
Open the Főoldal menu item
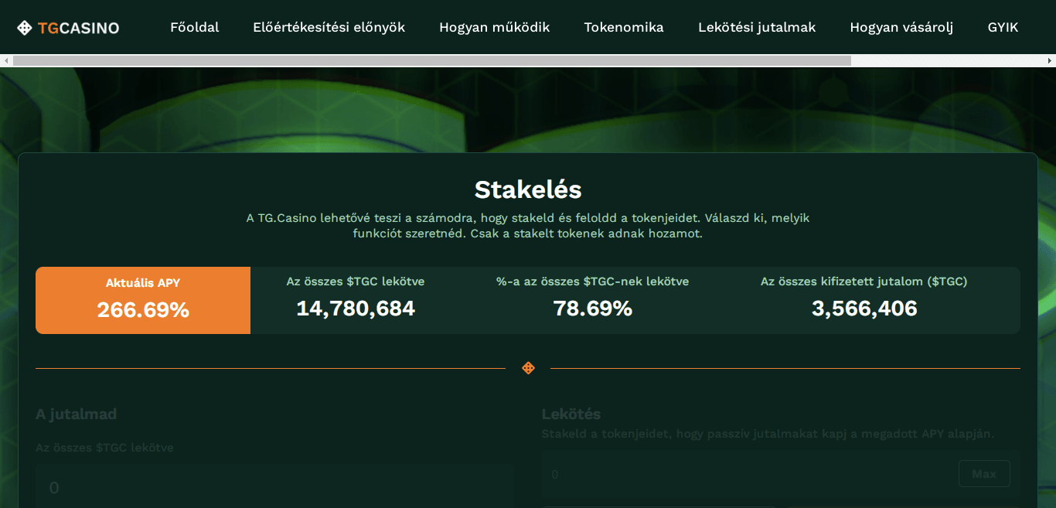(x=195, y=28)
